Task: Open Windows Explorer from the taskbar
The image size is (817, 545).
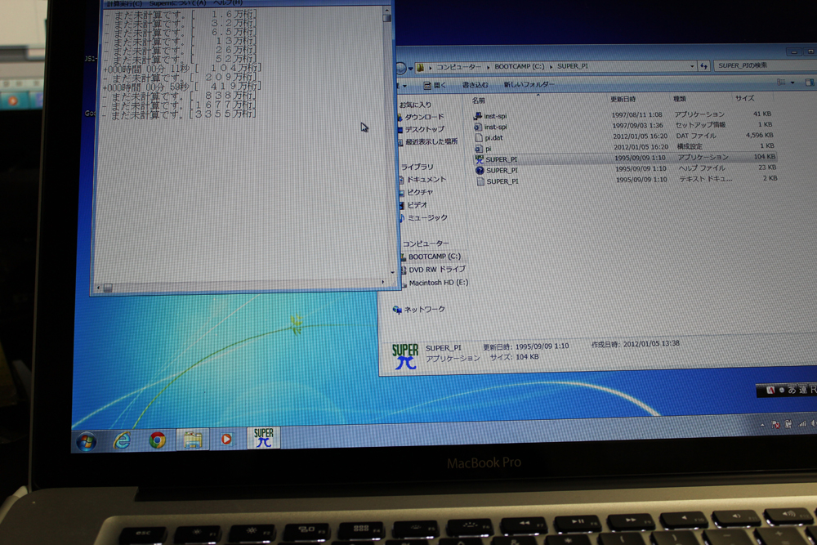Action: tap(192, 440)
